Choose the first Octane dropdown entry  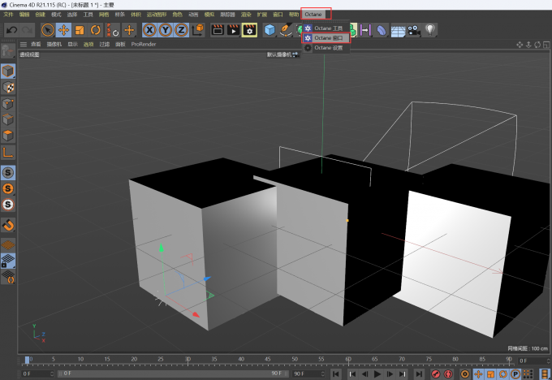326,28
